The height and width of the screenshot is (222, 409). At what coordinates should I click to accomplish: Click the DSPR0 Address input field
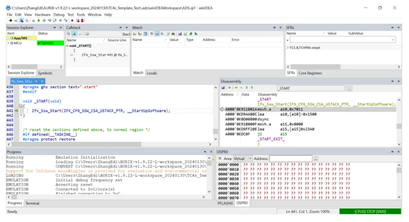(291, 159)
